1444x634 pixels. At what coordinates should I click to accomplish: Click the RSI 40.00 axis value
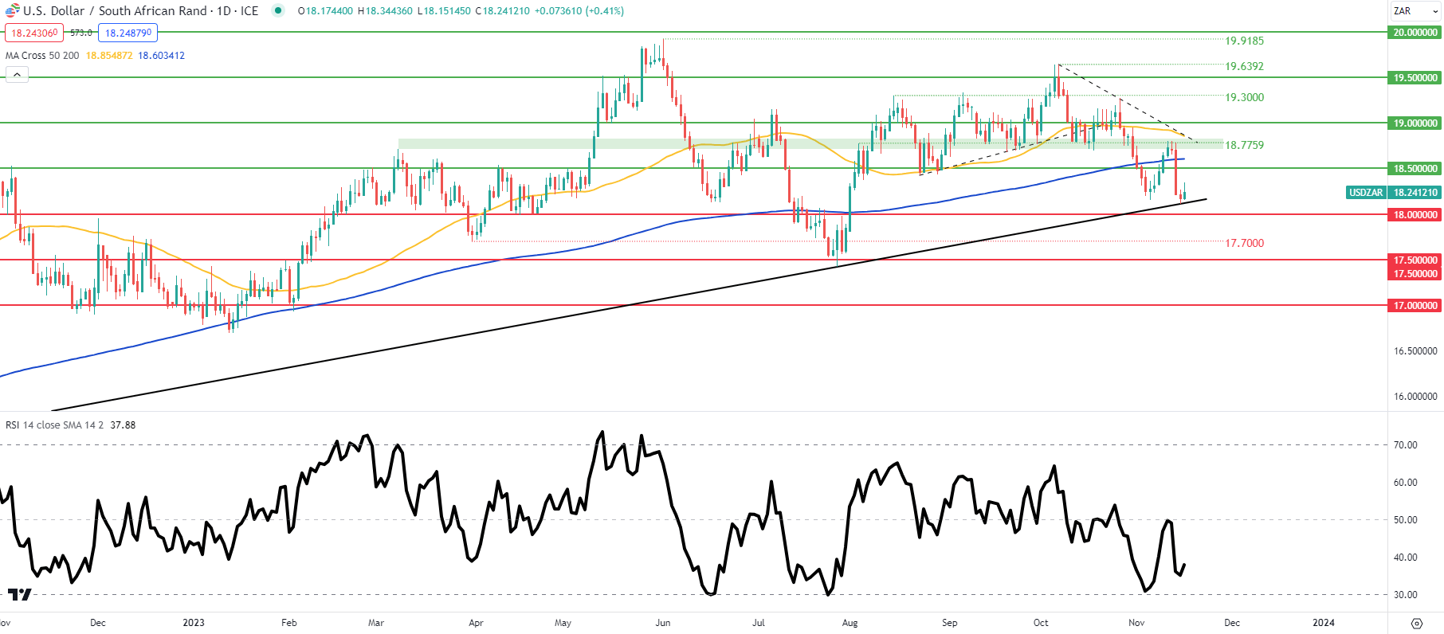(1405, 558)
